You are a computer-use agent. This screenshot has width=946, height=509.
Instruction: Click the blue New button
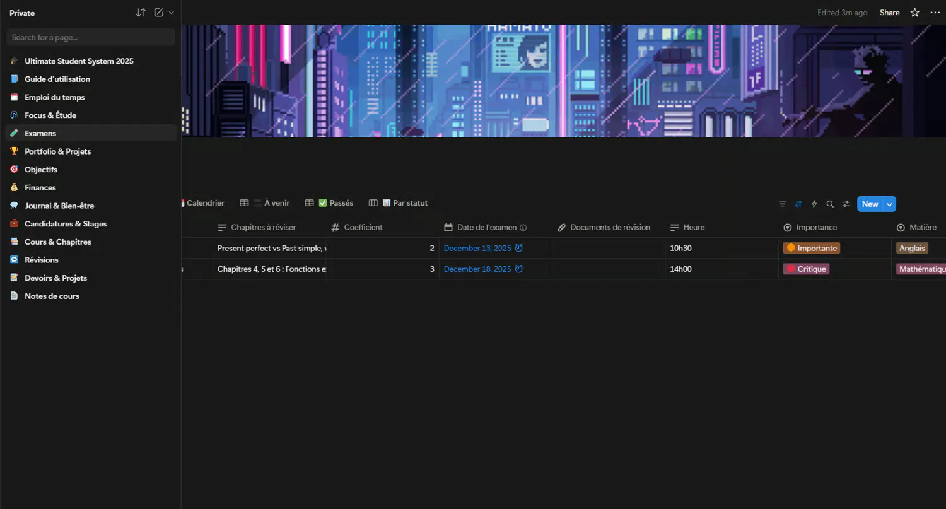(x=870, y=204)
